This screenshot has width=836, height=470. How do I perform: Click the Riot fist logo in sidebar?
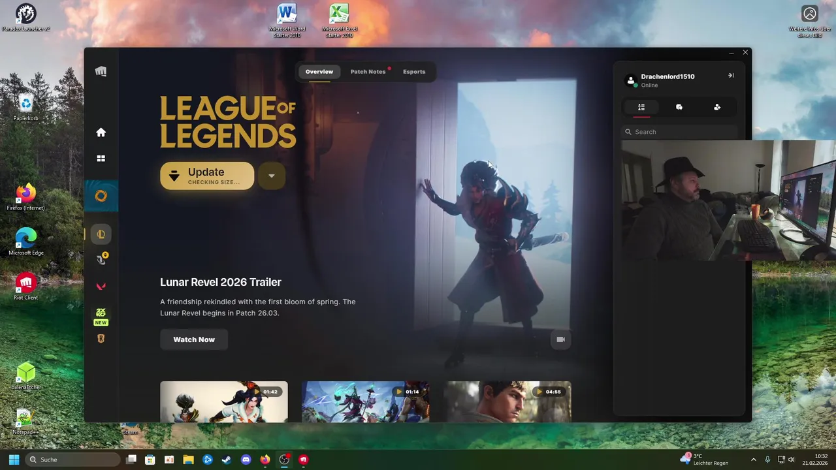tap(101, 72)
